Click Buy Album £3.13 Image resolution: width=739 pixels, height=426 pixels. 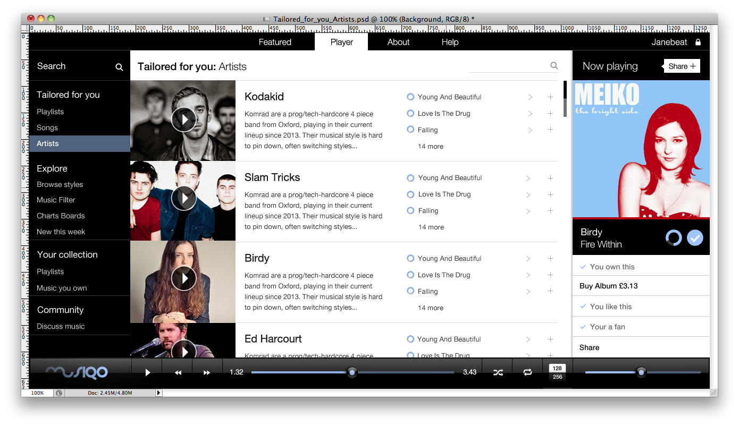pos(609,286)
